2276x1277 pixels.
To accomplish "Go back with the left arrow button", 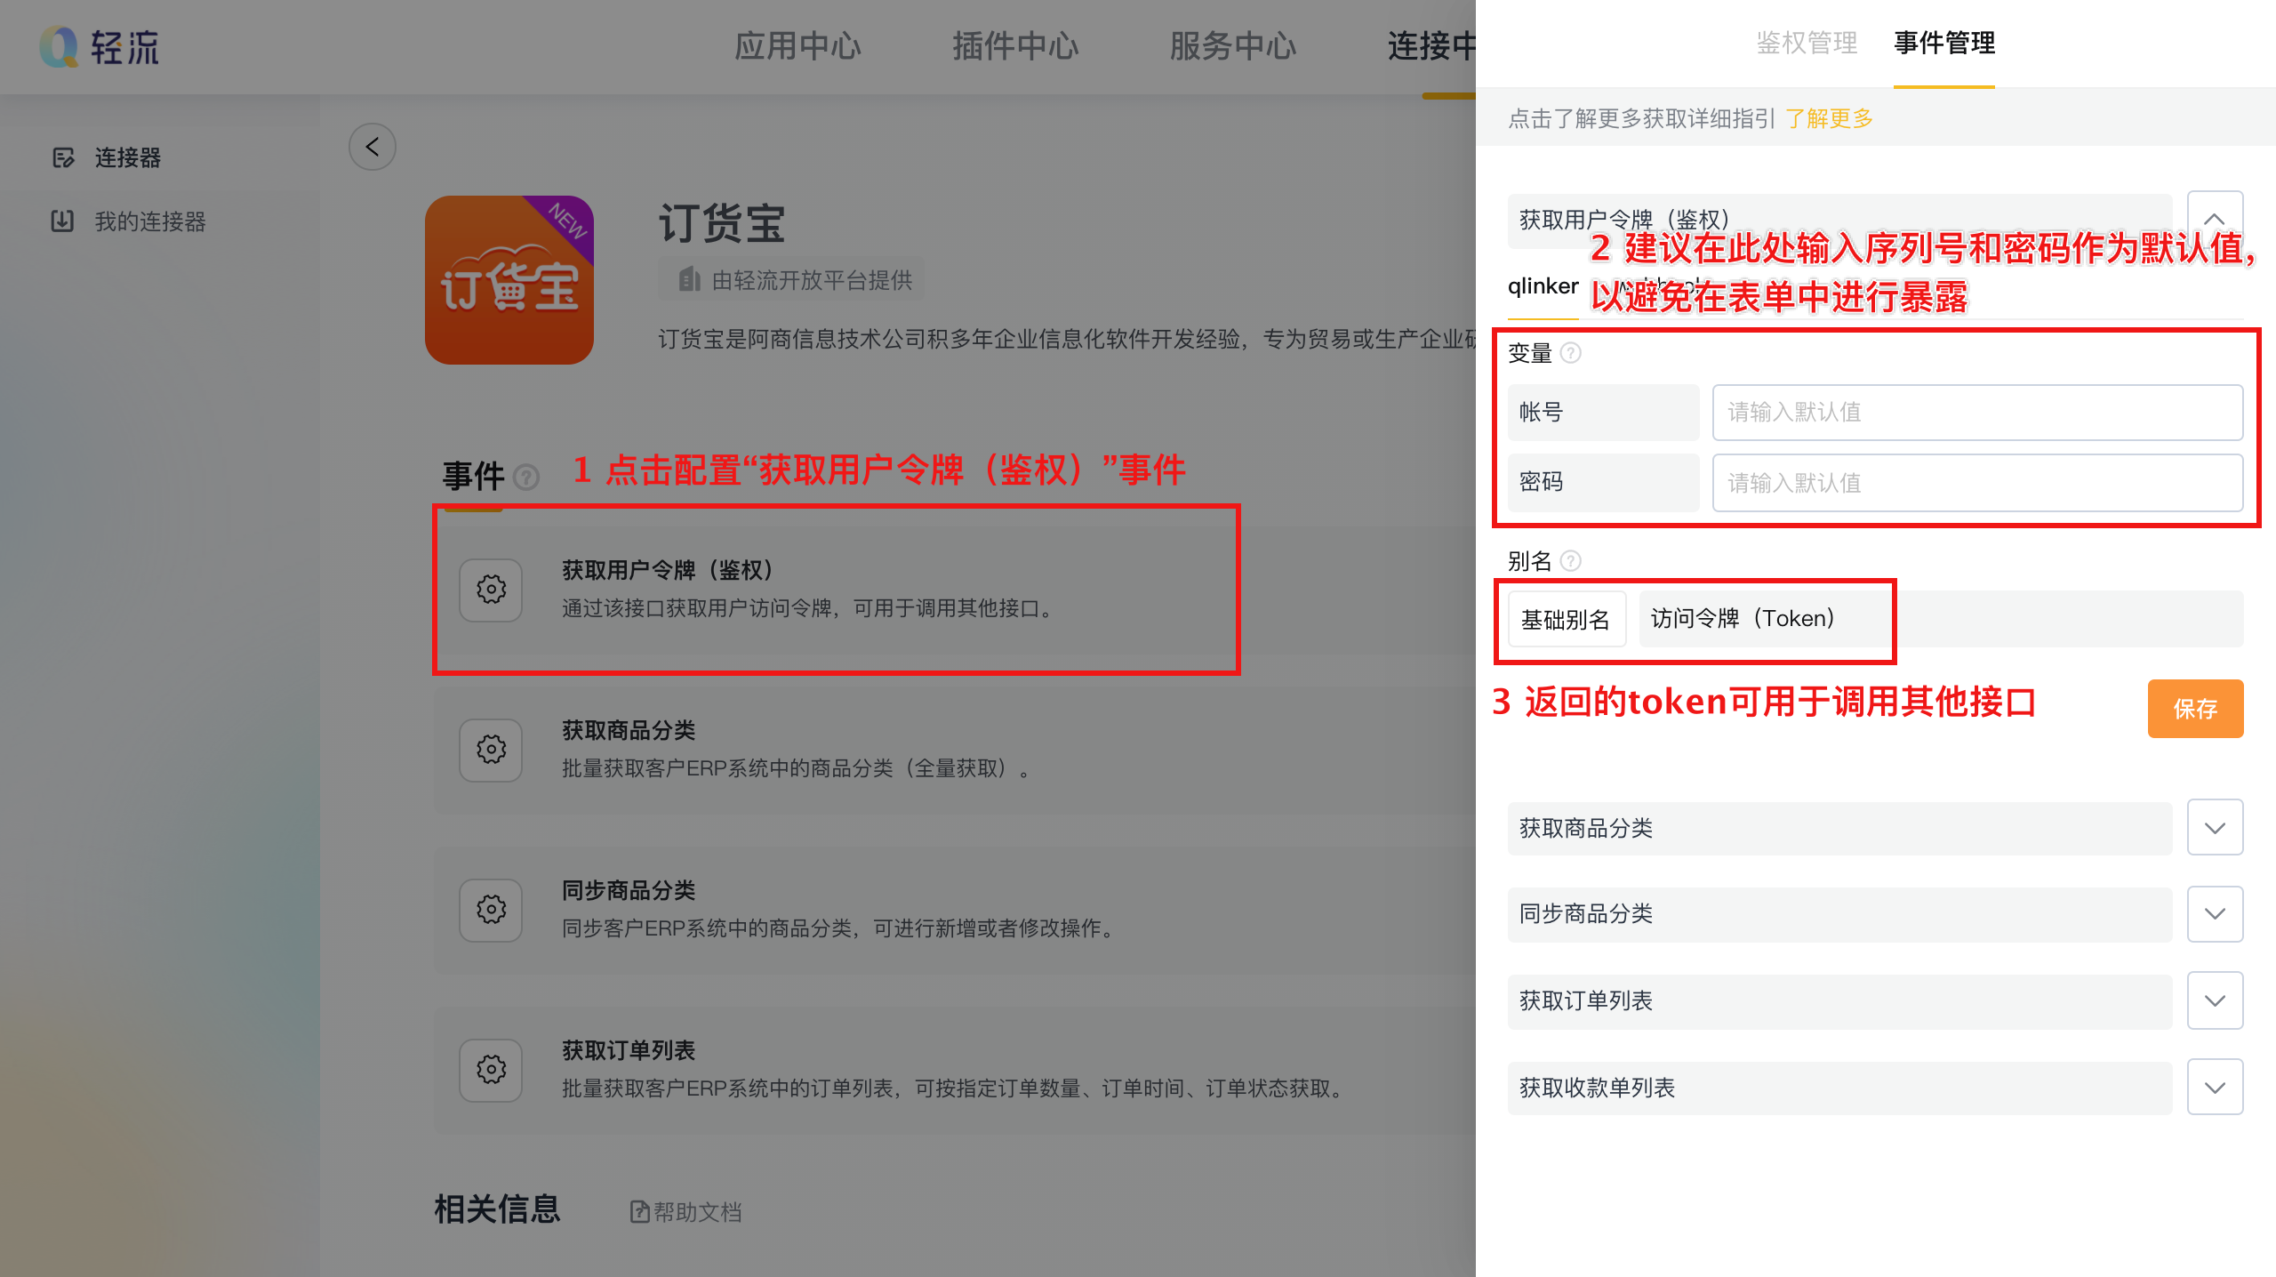I will pyautogui.click(x=373, y=147).
